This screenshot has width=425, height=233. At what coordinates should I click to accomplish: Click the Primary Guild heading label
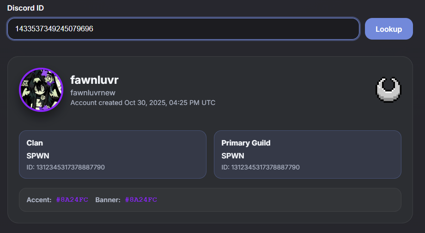click(246, 143)
